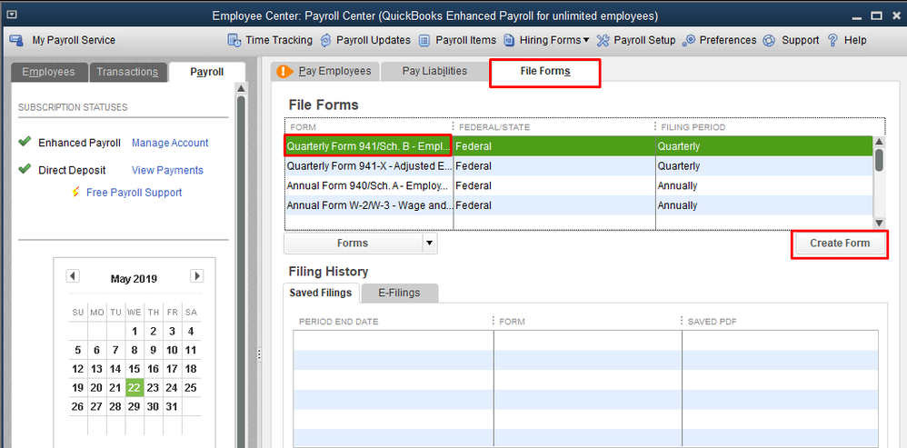Click the File Forms list scrollbar thumb
Screen dimensions: 907x448
879,160
